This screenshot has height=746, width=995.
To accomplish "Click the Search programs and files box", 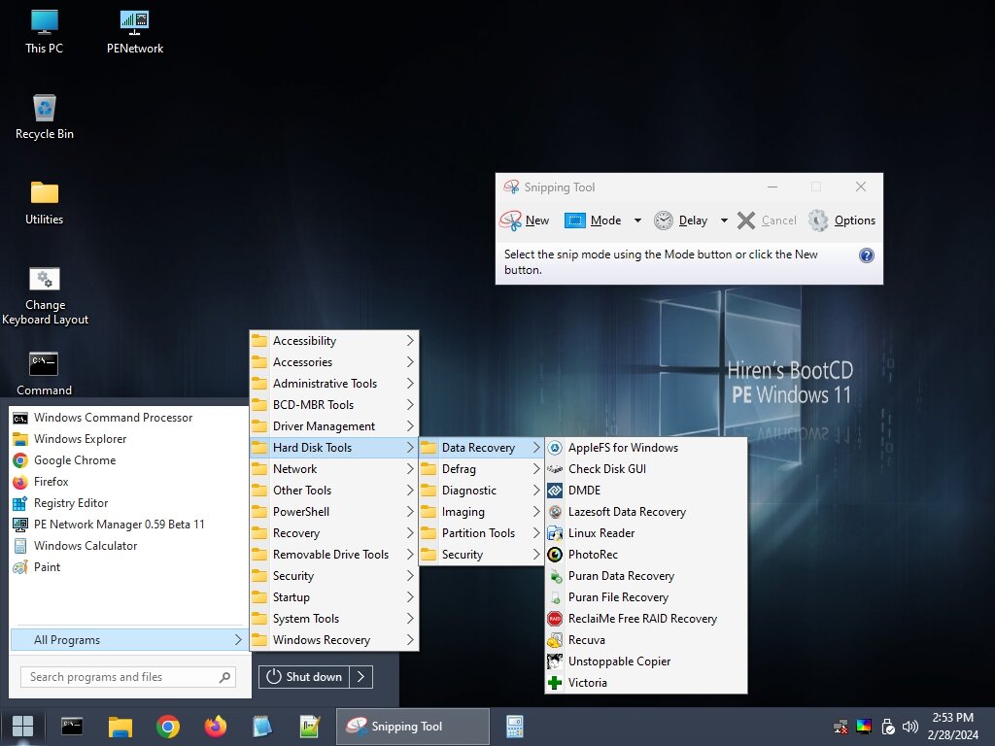I will (x=128, y=677).
